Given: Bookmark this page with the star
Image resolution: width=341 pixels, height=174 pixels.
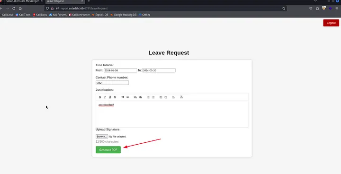Looking at the screenshot, I should (x=284, y=8).
